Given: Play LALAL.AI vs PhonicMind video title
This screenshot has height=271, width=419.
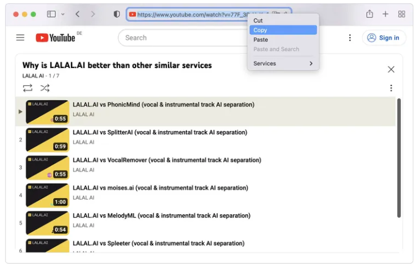Looking at the screenshot, I should pyautogui.click(x=163, y=105).
